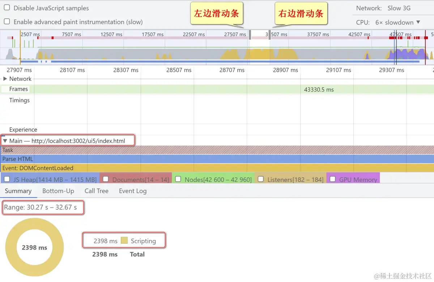Collapse the Main thread track
The height and width of the screenshot is (282, 434).
5,141
